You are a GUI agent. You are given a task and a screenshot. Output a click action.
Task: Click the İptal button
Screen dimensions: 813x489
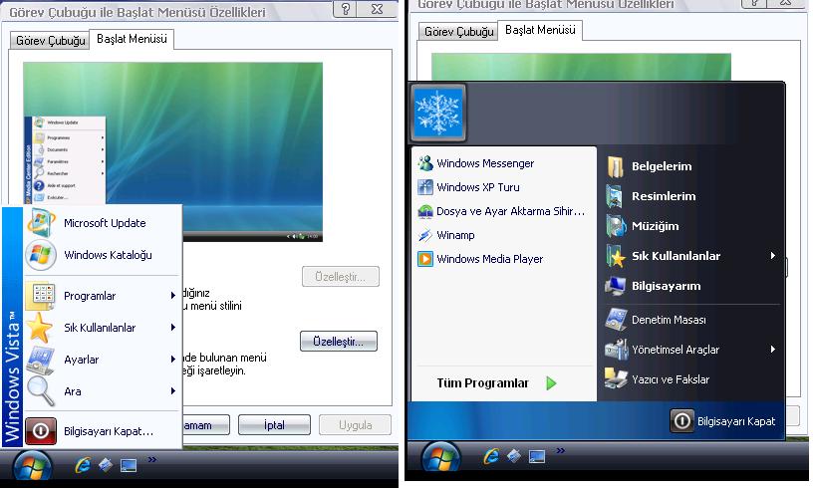pyautogui.click(x=274, y=425)
